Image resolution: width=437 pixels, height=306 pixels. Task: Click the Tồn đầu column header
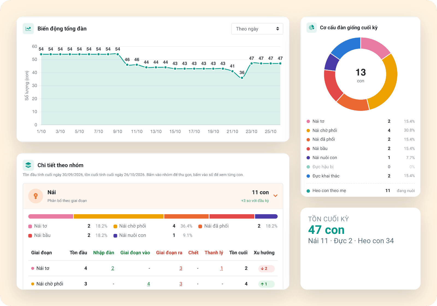78,253
